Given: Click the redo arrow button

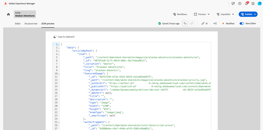Looking at the screenshot, I should point(192,23).
